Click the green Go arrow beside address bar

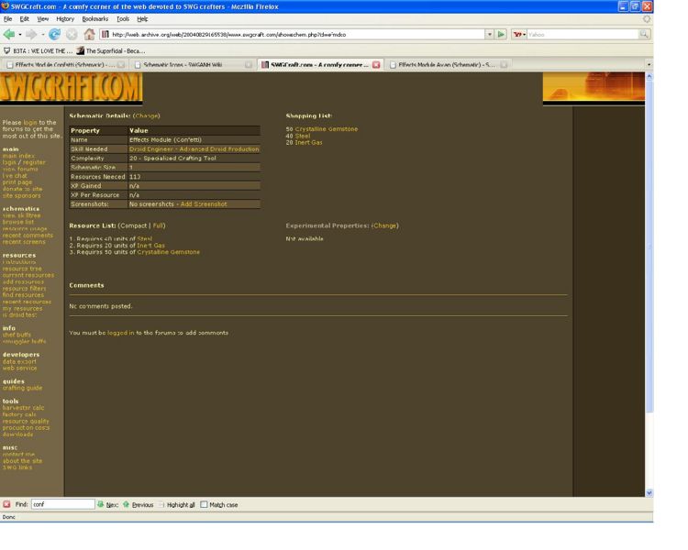[x=502, y=34]
